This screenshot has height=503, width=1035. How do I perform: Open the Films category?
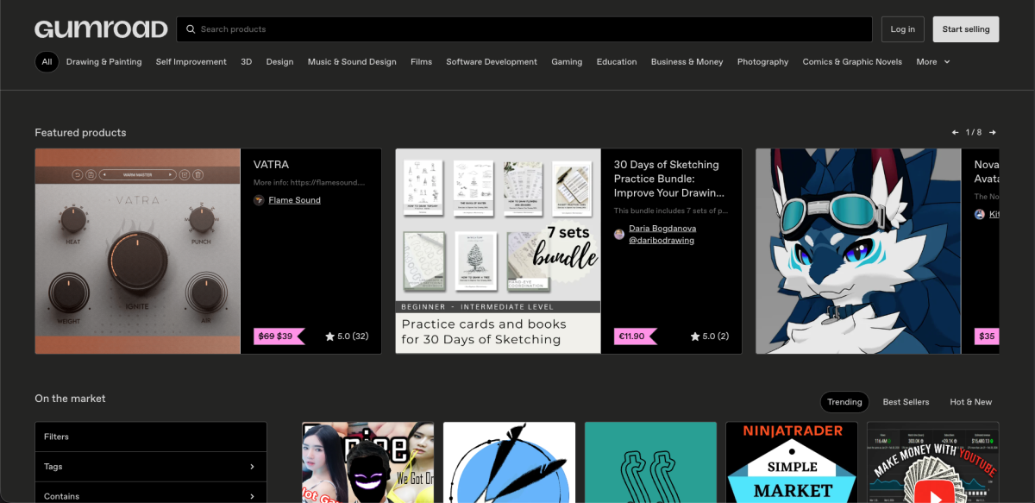(422, 62)
